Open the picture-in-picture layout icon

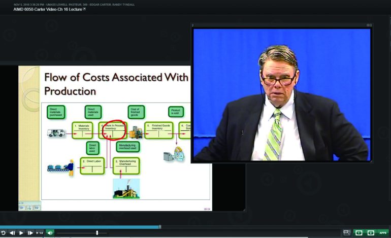(x=347, y=232)
